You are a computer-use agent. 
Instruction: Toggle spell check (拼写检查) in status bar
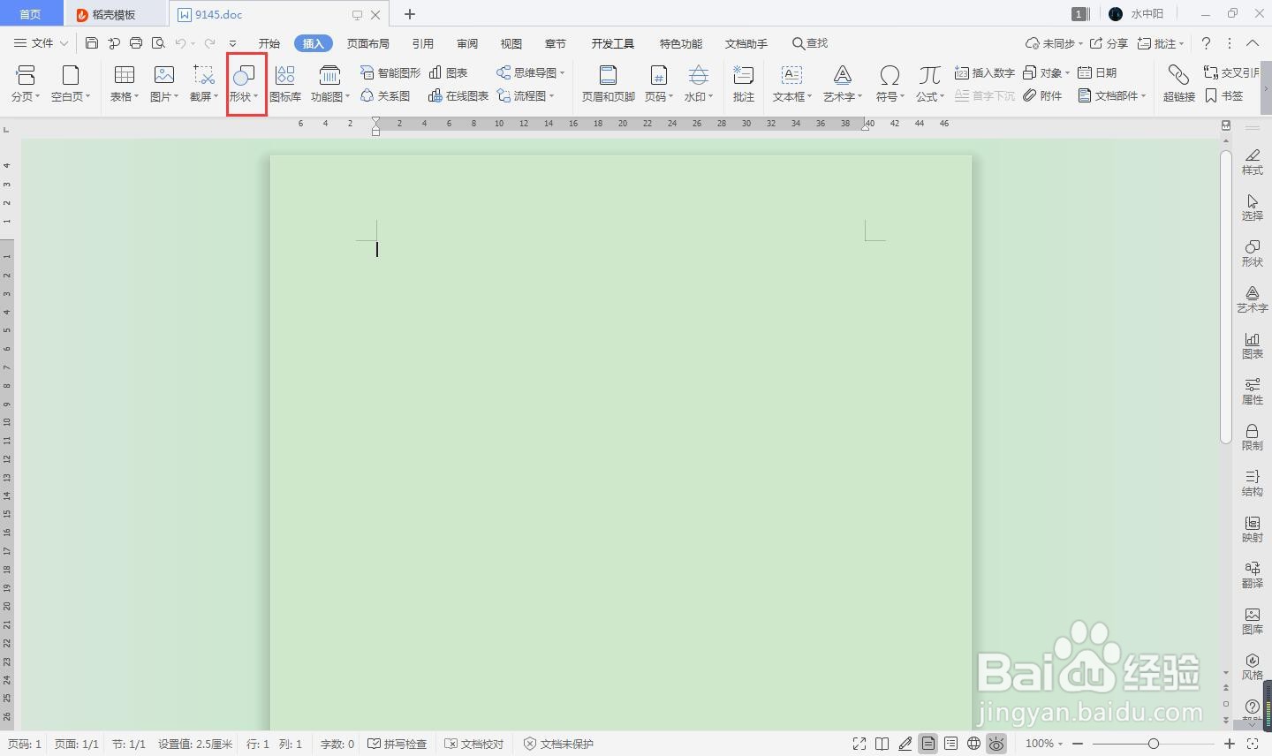(397, 744)
